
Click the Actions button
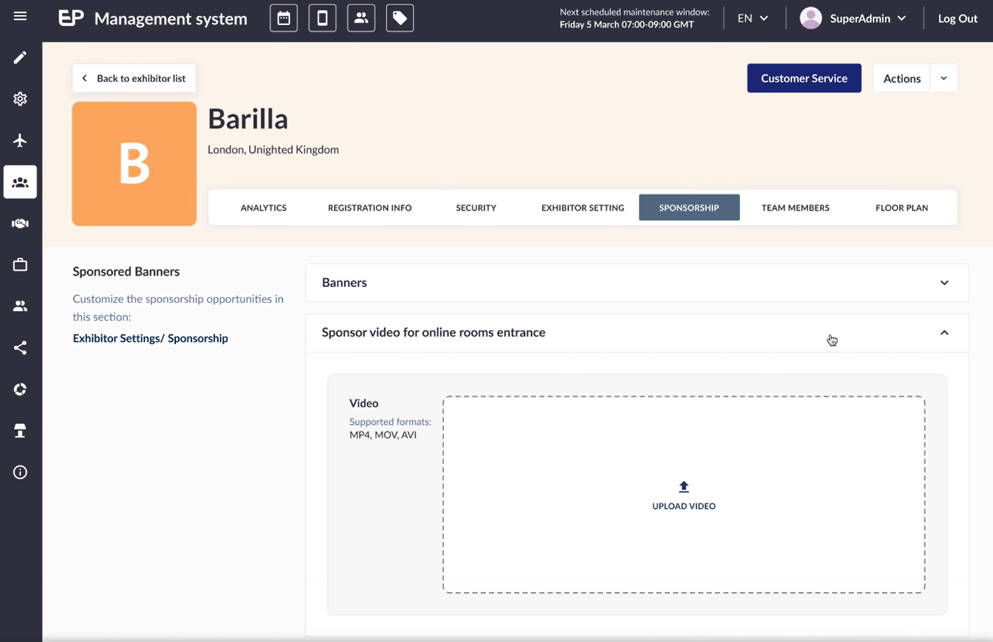(902, 78)
